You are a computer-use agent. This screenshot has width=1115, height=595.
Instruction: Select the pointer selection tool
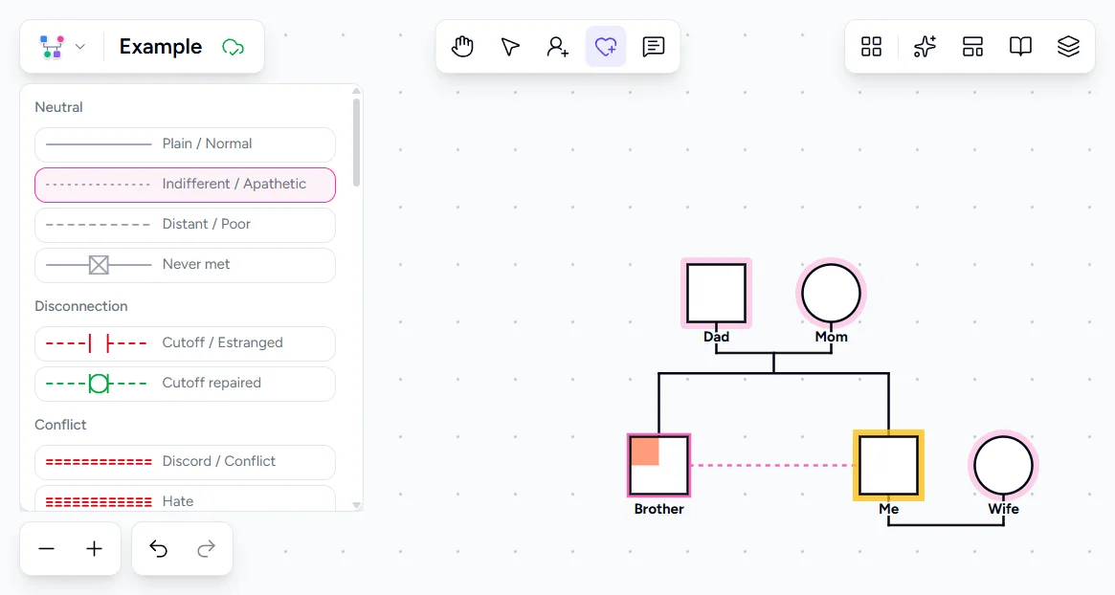[510, 47]
